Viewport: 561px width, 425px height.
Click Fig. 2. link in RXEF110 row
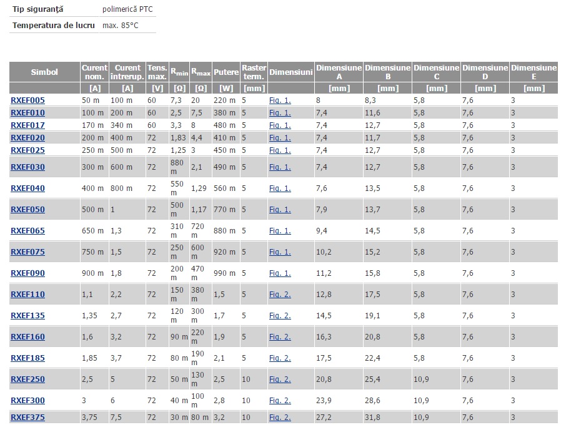tap(280, 295)
